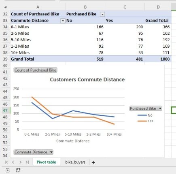Image resolution: width=176 pixels, height=174 pixels.
Task: Select cell with value 366
Action: (158, 27)
